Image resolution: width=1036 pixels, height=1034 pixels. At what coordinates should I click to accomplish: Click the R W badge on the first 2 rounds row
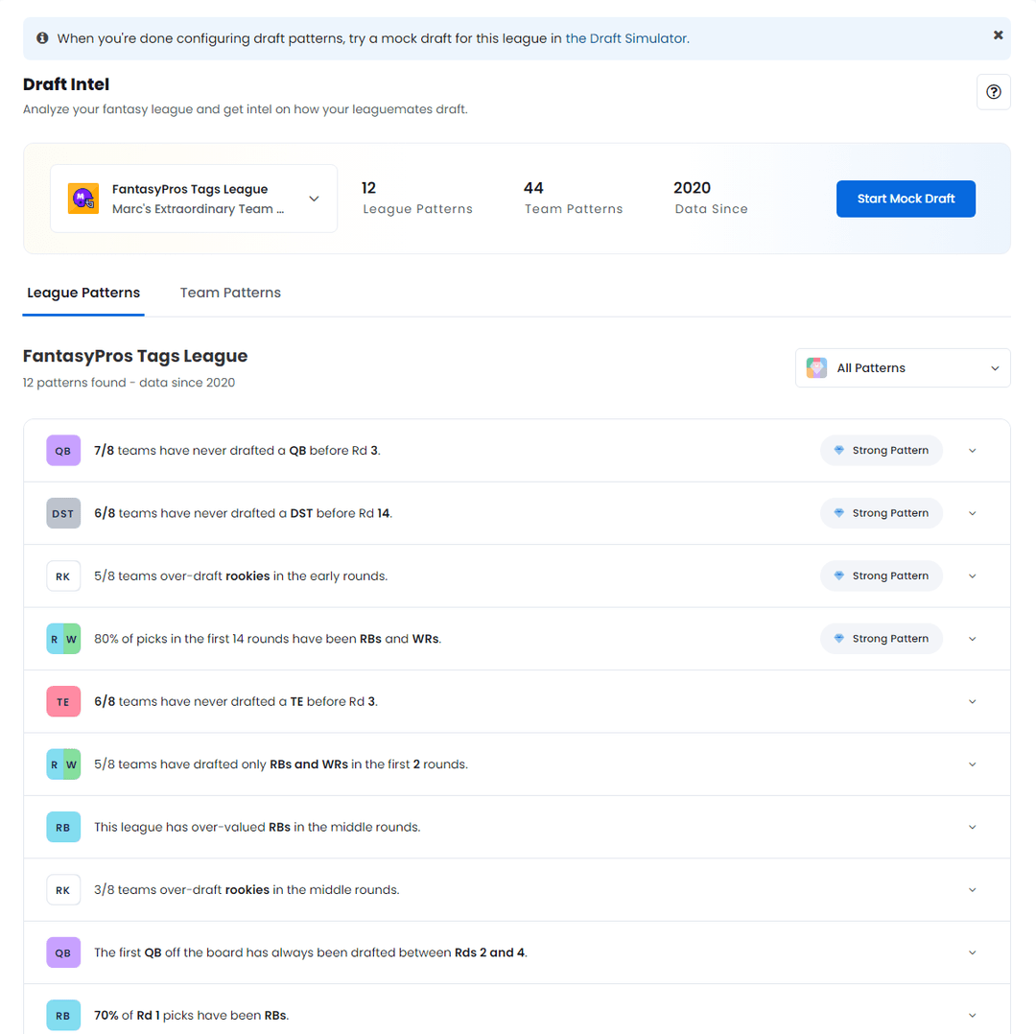(x=63, y=764)
